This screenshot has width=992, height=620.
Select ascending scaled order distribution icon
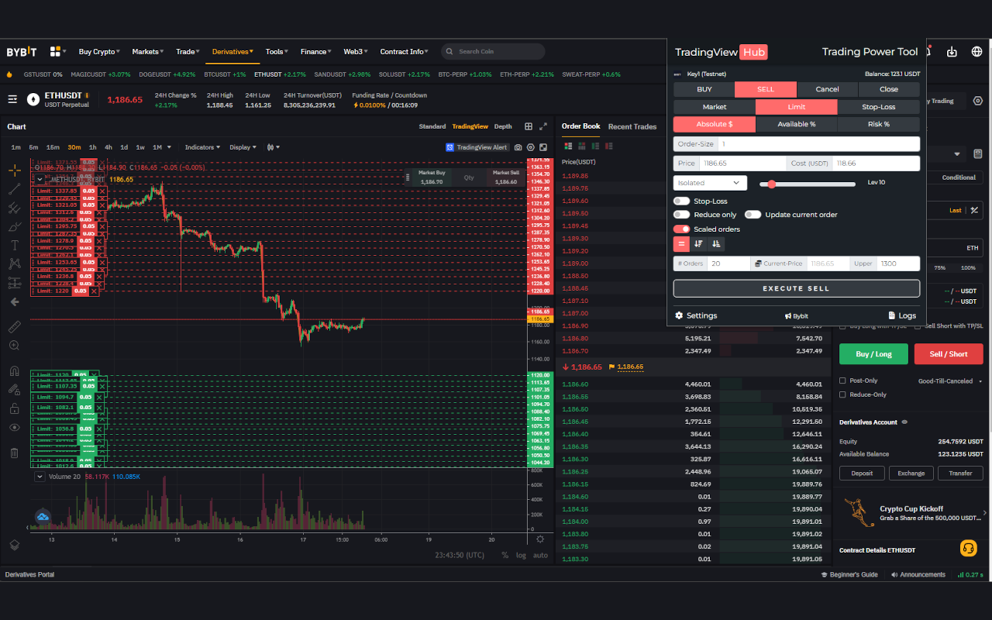(717, 243)
